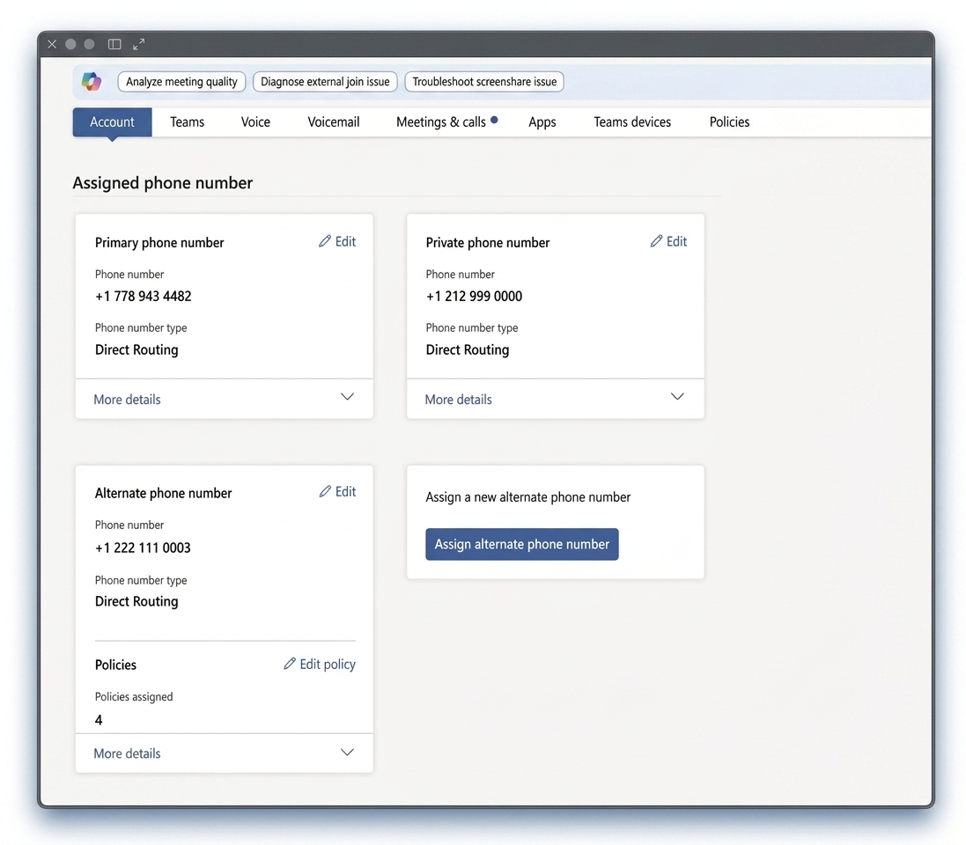The image size is (966, 845).
Task: Click More details under Private phone number
Action: (x=459, y=399)
